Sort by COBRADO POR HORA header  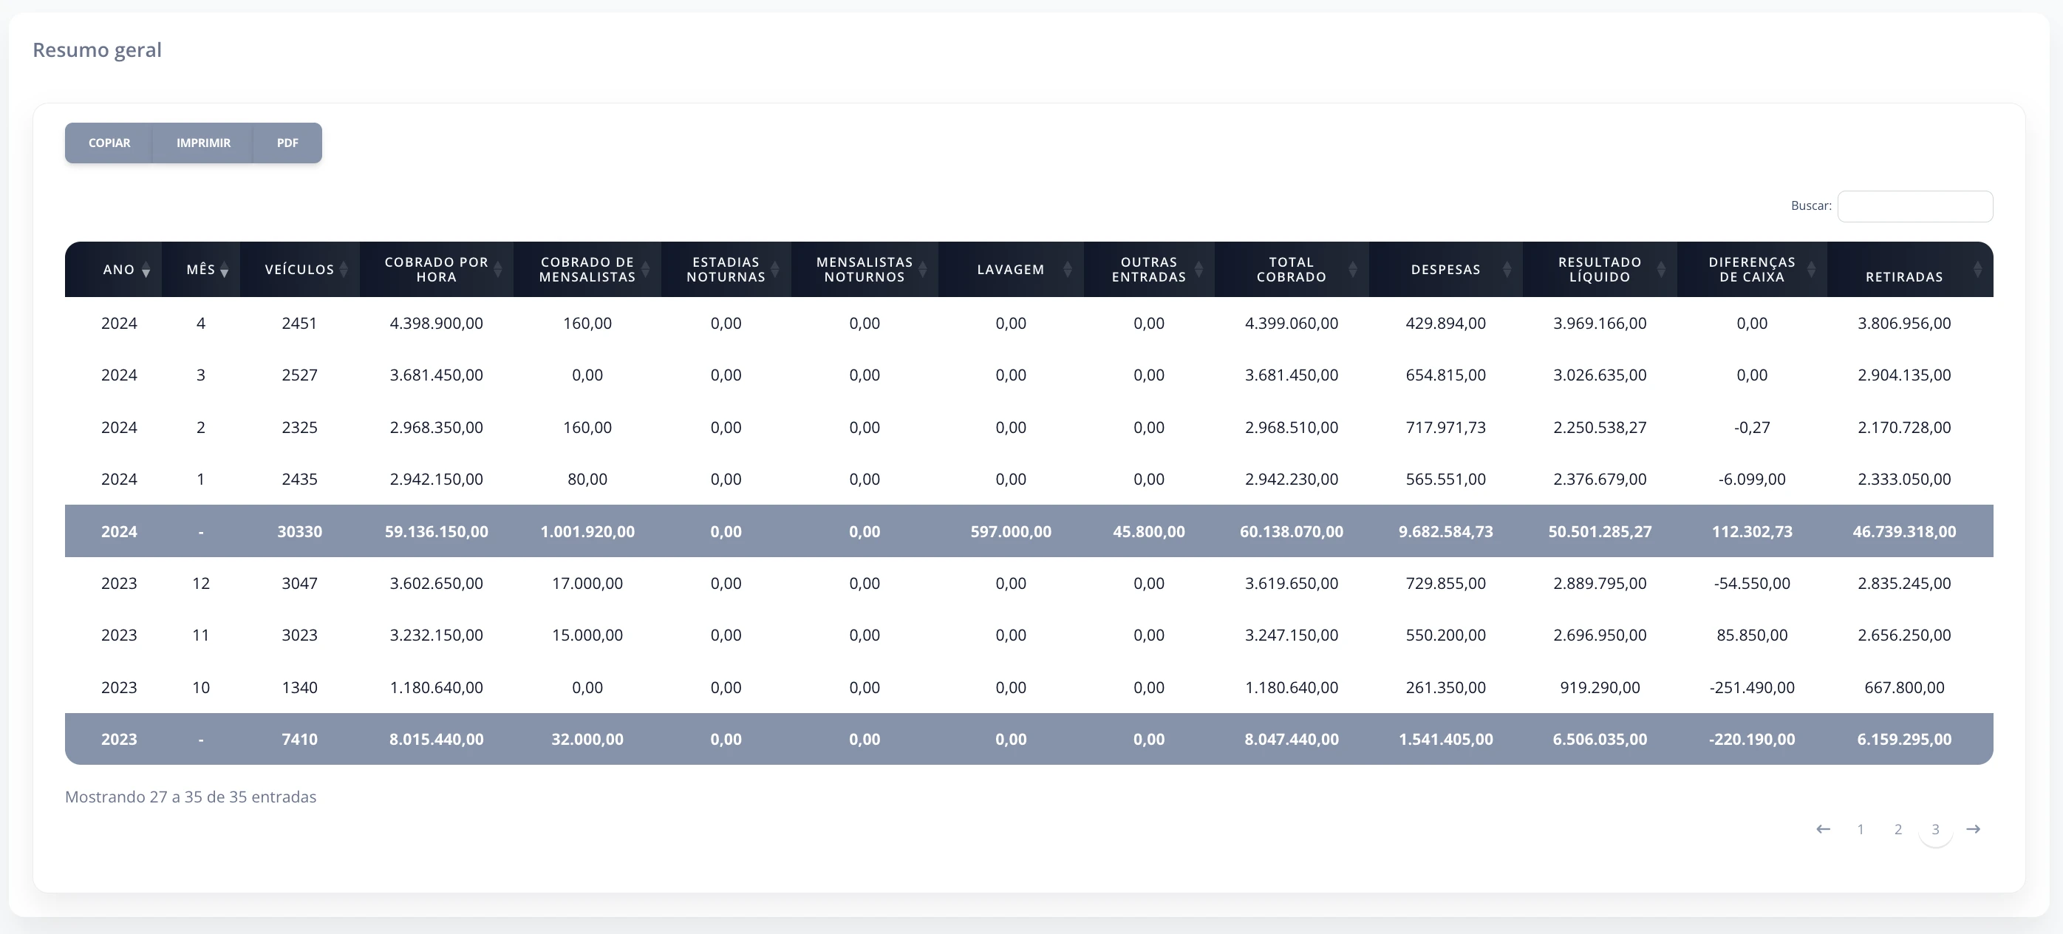pos(437,269)
